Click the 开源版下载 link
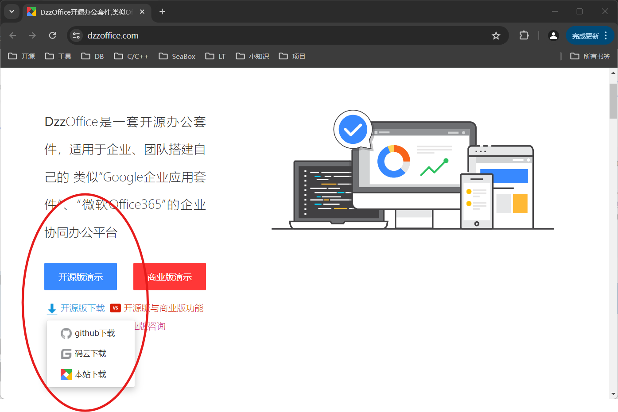 click(83, 308)
